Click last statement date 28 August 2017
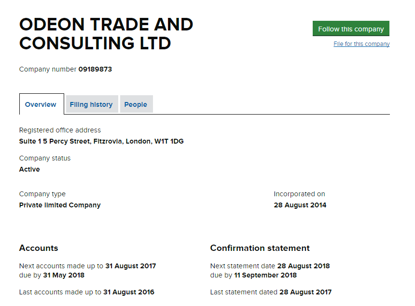This screenshot has width=415, height=306. click(305, 292)
